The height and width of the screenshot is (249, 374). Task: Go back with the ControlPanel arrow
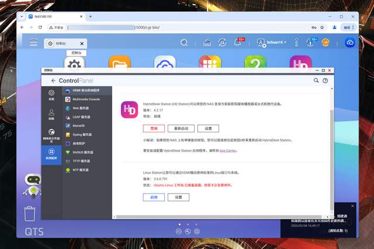53,80
